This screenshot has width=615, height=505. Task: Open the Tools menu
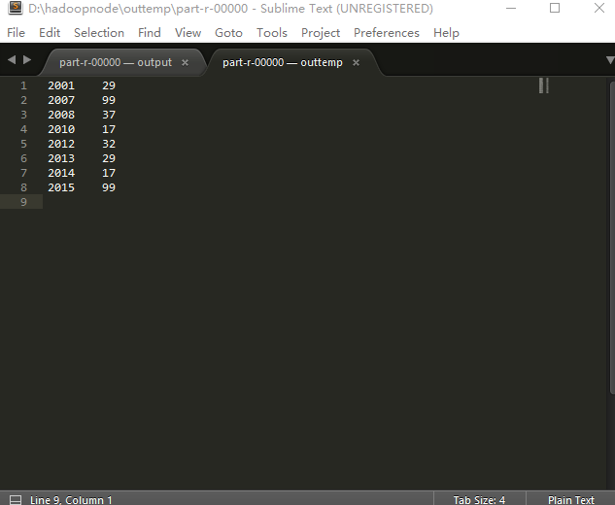coord(272,33)
